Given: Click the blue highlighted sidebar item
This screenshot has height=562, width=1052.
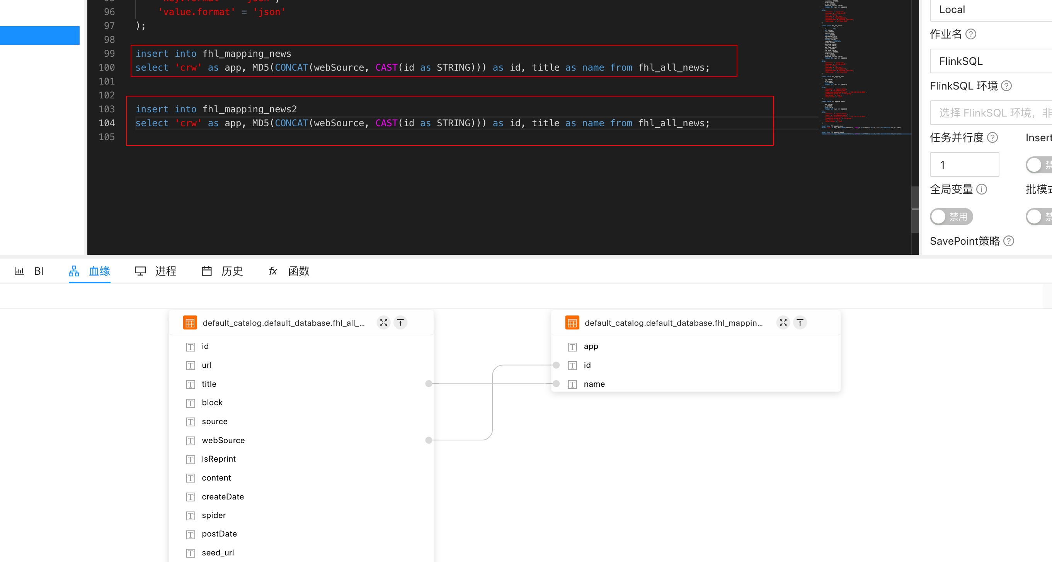Looking at the screenshot, I should pyautogui.click(x=39, y=36).
